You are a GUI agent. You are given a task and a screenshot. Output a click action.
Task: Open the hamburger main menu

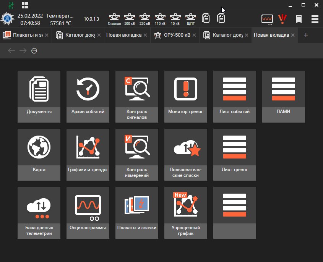pos(315,19)
